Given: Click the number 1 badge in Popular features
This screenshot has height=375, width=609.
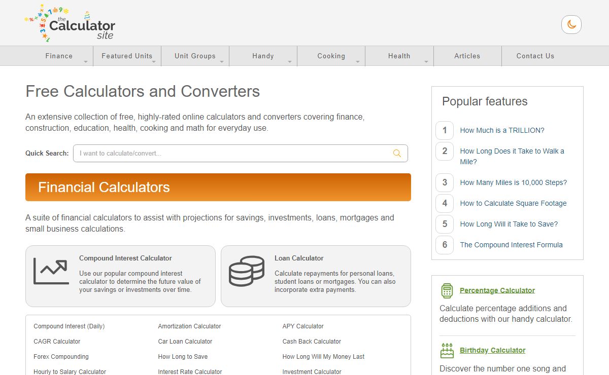Looking at the screenshot, I should coord(445,130).
